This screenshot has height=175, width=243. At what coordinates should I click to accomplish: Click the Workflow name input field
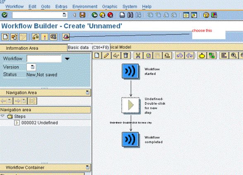[44, 59]
